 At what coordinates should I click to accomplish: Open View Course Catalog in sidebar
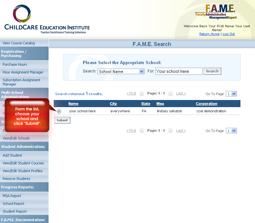[x=24, y=43]
